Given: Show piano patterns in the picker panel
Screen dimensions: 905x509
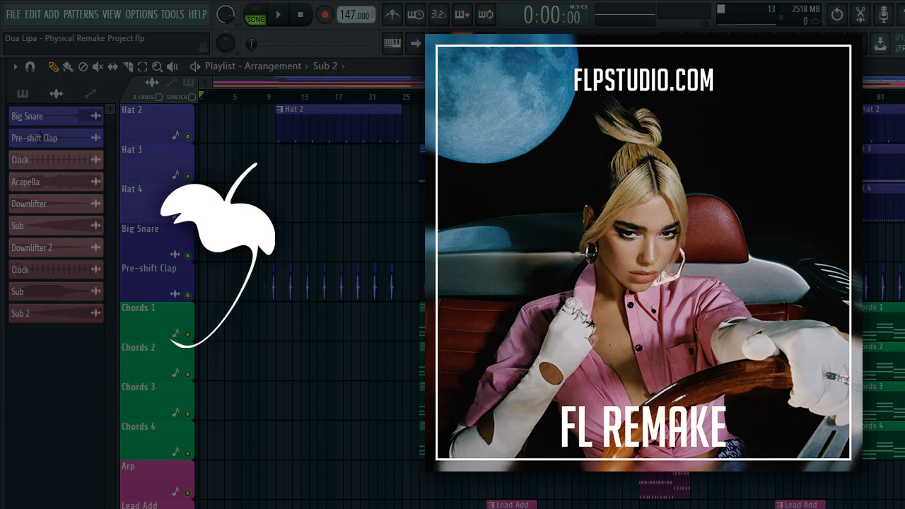Looking at the screenshot, I should [23, 93].
